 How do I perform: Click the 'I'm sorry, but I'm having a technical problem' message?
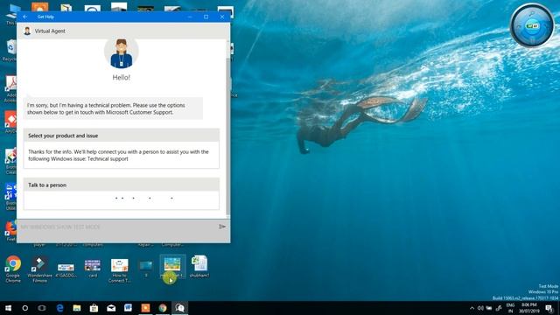pyautogui.click(x=113, y=108)
